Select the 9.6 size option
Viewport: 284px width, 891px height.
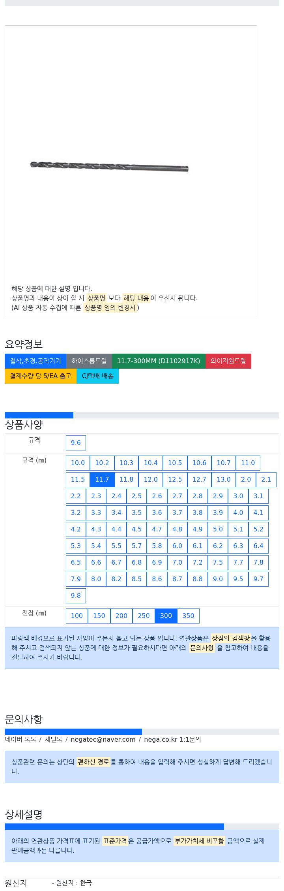(x=76, y=443)
